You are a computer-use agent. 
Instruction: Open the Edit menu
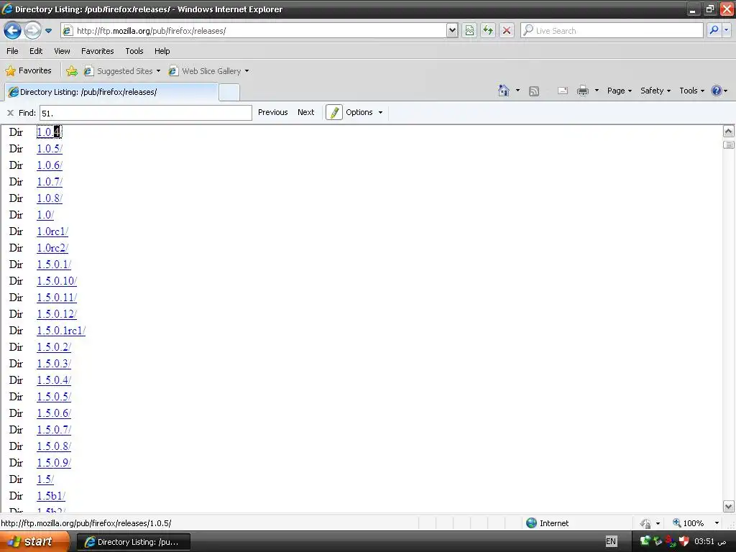click(36, 51)
